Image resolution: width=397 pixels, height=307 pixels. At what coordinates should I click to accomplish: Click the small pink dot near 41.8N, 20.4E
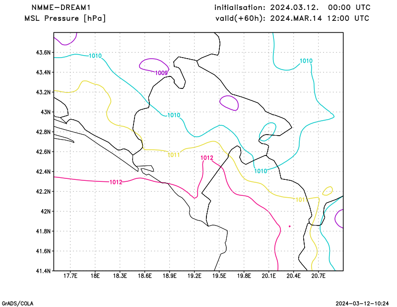pyautogui.click(x=290, y=226)
